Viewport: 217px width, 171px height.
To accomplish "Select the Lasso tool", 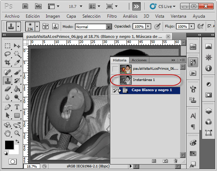I will tap(8, 54).
